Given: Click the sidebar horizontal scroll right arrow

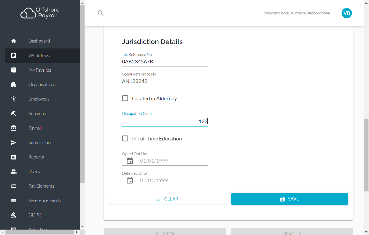Looking at the screenshot, I should (x=77, y=232).
